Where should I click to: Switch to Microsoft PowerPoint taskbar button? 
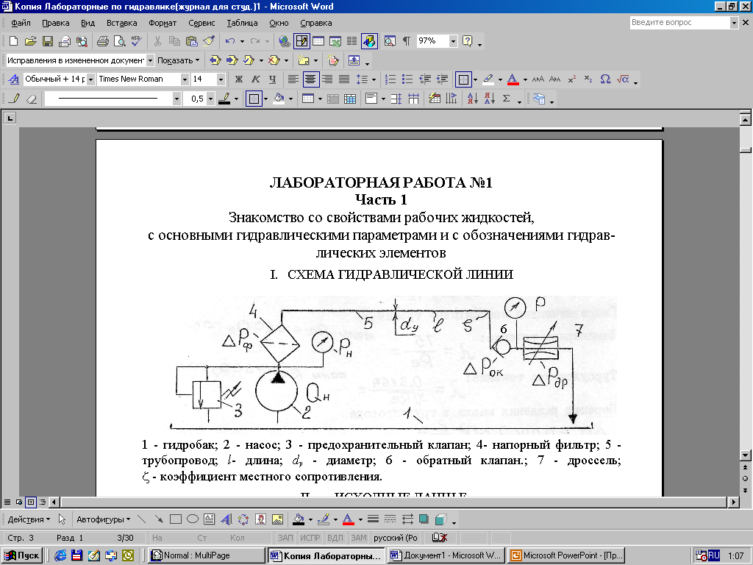point(565,555)
